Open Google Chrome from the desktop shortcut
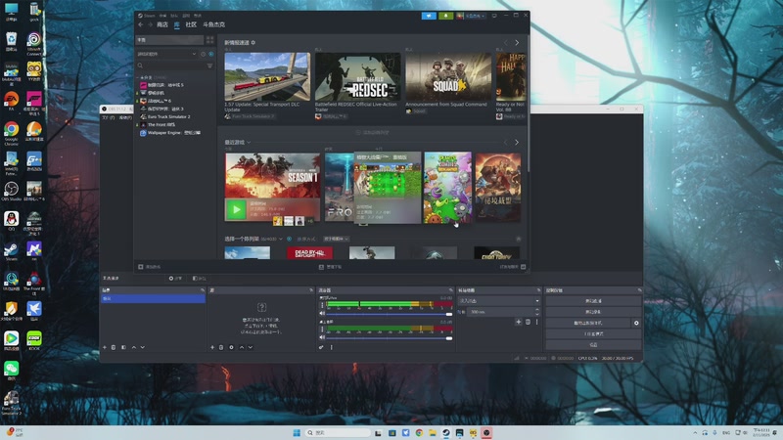 pyautogui.click(x=11, y=133)
